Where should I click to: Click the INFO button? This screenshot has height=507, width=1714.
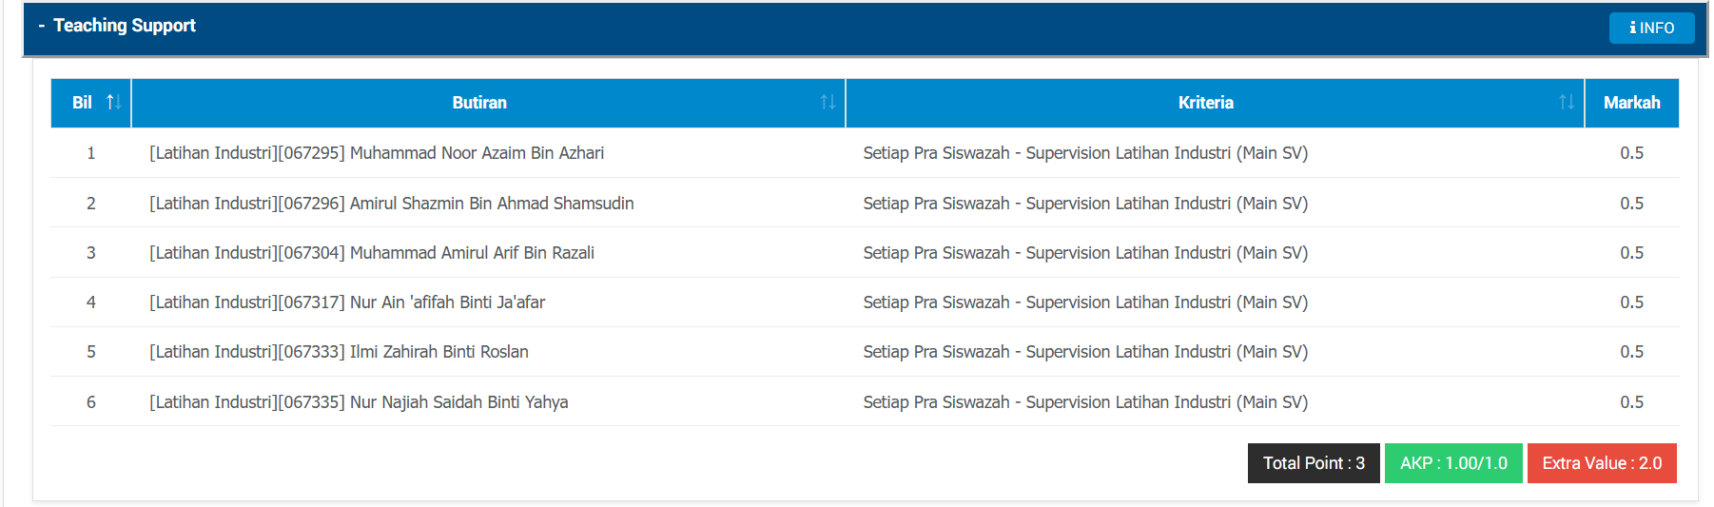[x=1651, y=28]
